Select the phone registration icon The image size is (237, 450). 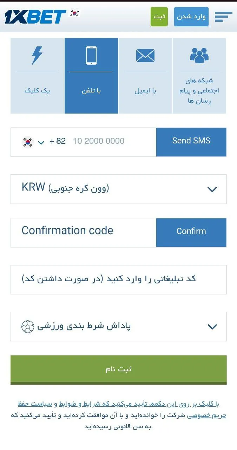(x=91, y=56)
